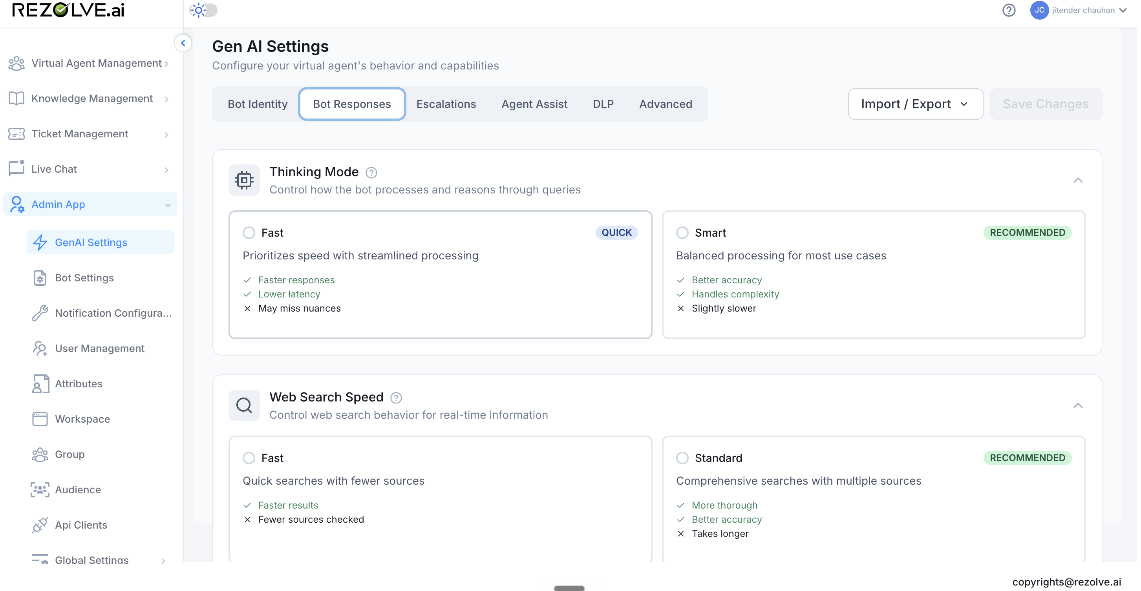1141x591 pixels.
Task: Click the GenAI Settings lightning icon
Action: pos(40,242)
